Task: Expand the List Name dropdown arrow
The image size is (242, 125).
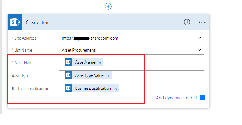Action: [x=200, y=50]
